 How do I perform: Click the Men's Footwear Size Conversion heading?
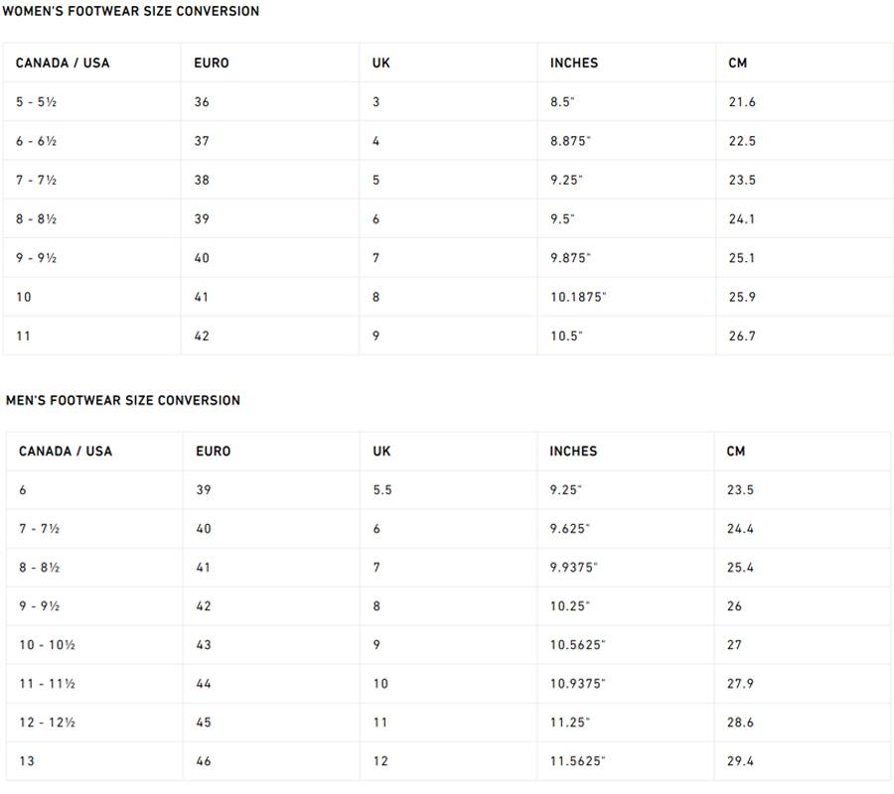(x=123, y=400)
